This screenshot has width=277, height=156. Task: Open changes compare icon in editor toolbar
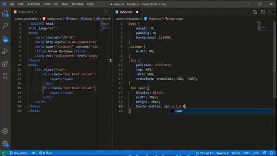255,12
